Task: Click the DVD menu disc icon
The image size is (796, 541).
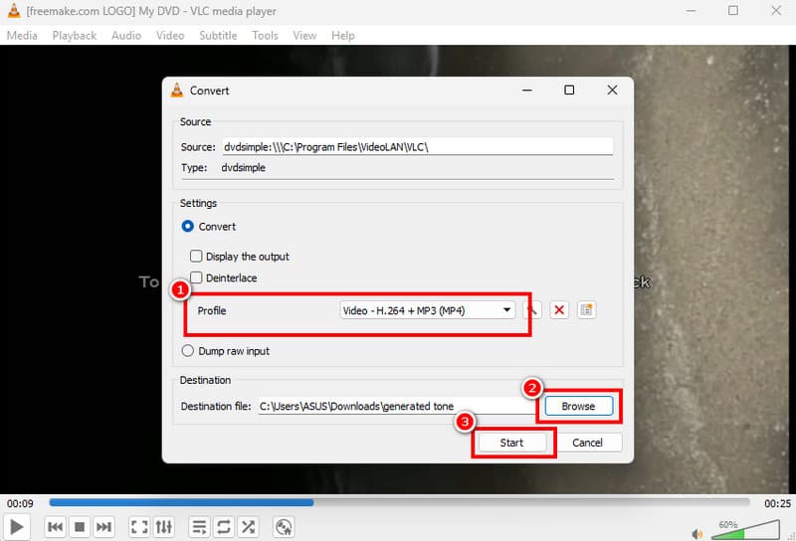Action: pyautogui.click(x=284, y=527)
